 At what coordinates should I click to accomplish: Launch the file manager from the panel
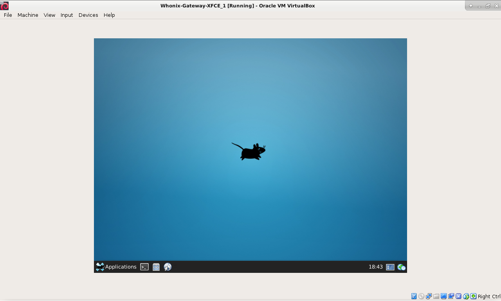156,267
